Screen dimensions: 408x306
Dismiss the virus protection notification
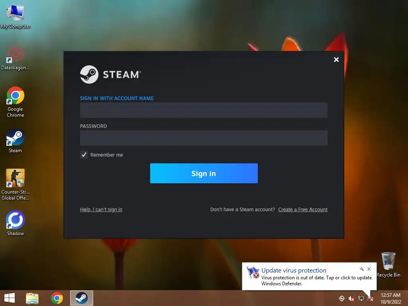[369, 269]
